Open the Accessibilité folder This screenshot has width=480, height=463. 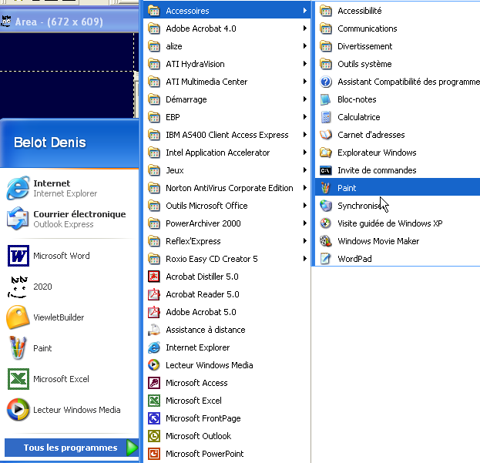coord(398,11)
